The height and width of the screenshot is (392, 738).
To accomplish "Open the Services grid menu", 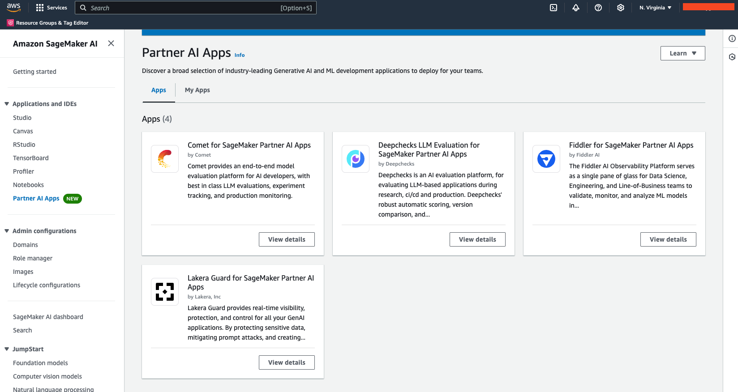I will [51, 8].
